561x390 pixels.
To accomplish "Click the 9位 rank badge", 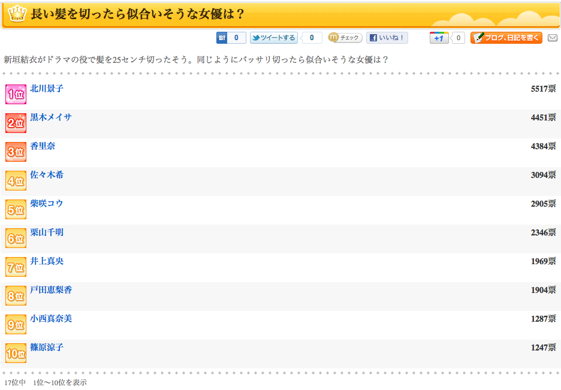I will (16, 325).
